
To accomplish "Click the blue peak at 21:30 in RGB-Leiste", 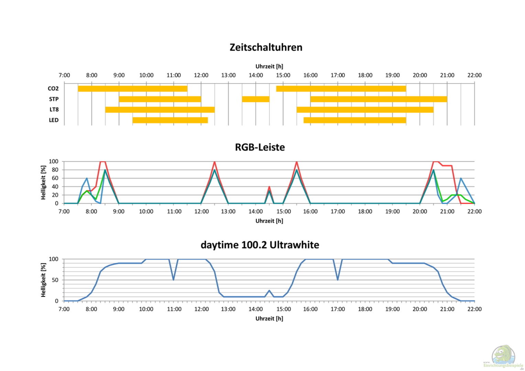I will pos(461,179).
